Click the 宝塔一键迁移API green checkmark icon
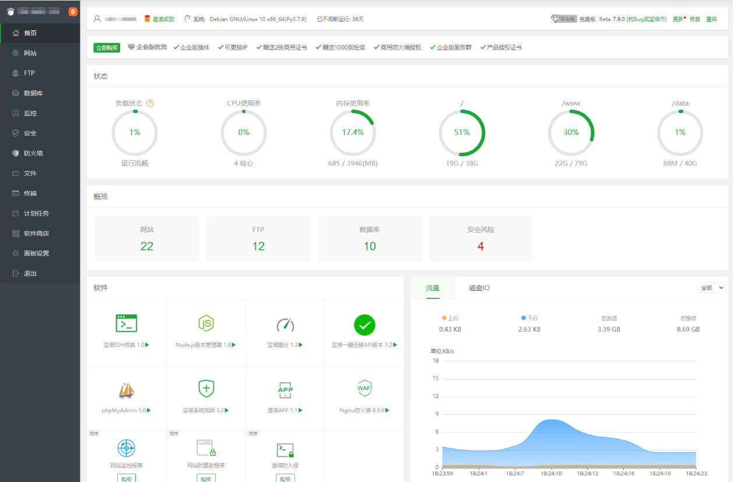Viewport: 733px width, 482px height. point(364,325)
